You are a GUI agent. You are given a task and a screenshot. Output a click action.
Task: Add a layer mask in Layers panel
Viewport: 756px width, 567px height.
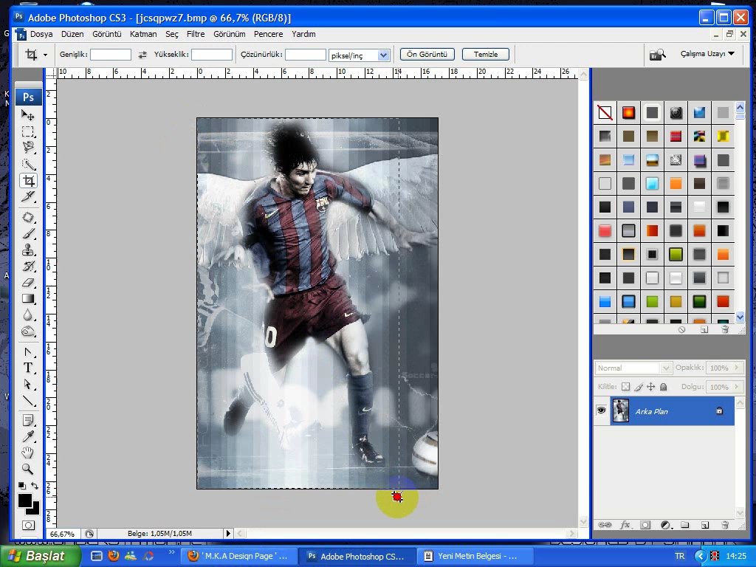pyautogui.click(x=645, y=525)
